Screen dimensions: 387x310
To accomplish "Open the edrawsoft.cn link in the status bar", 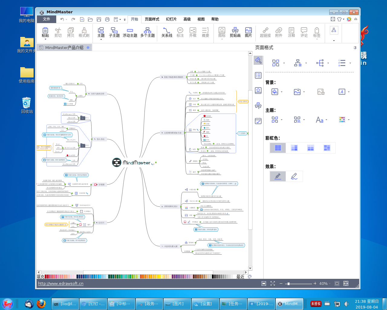I will click(x=61, y=284).
